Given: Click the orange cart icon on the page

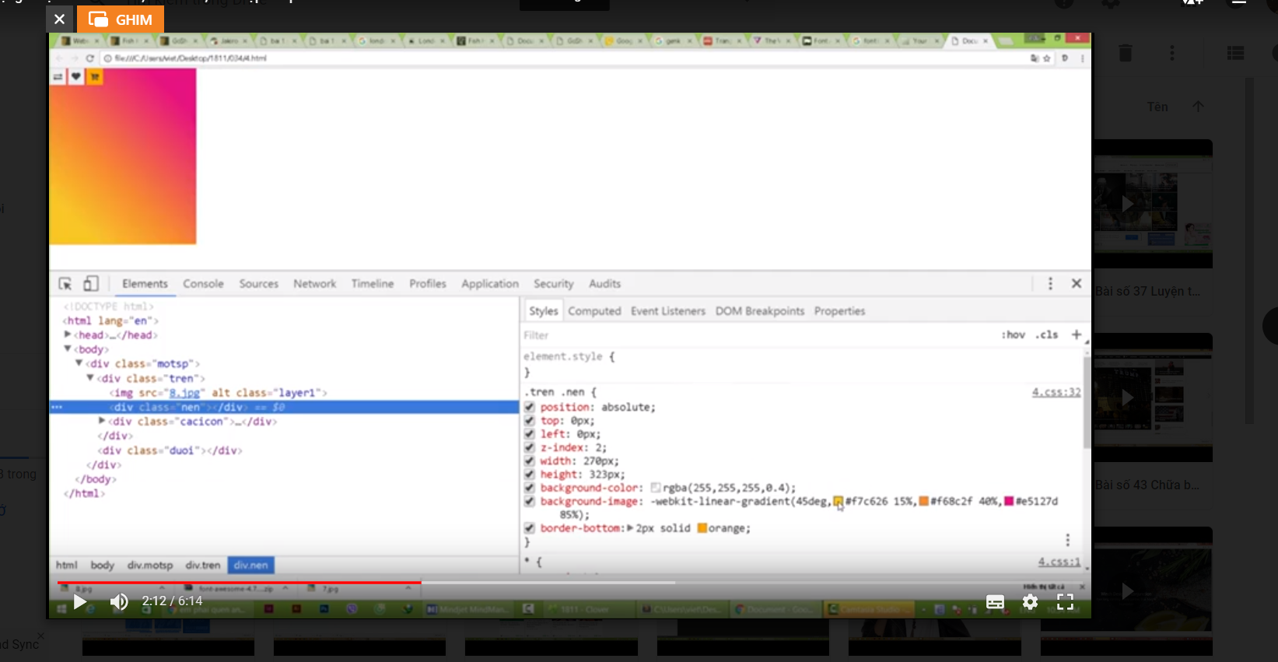Looking at the screenshot, I should click(95, 76).
